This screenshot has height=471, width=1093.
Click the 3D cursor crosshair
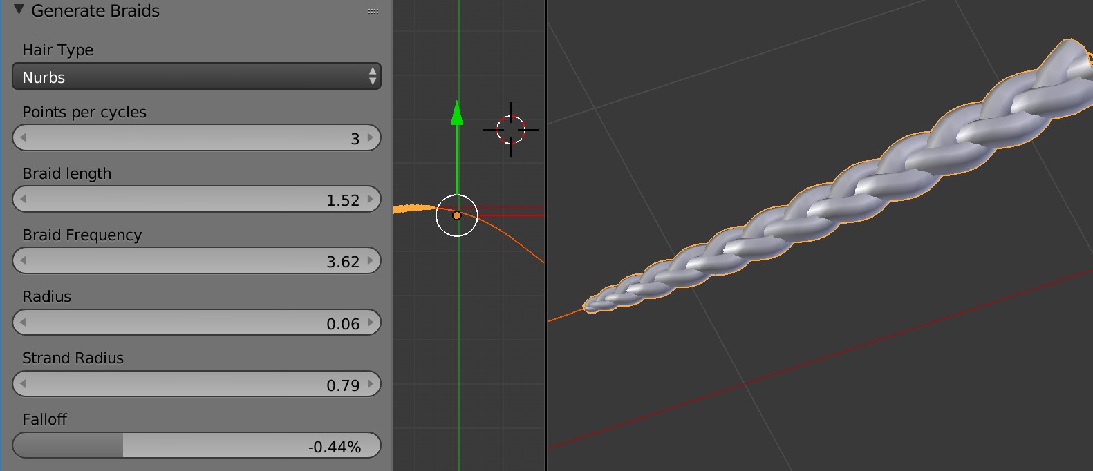pos(511,129)
